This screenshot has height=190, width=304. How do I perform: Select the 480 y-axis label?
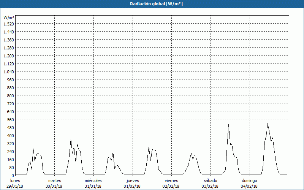pyautogui.click(x=11, y=128)
